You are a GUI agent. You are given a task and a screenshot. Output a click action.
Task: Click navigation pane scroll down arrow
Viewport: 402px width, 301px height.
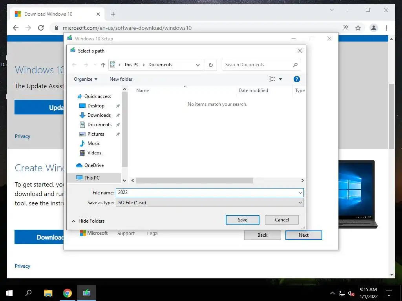tap(124, 180)
